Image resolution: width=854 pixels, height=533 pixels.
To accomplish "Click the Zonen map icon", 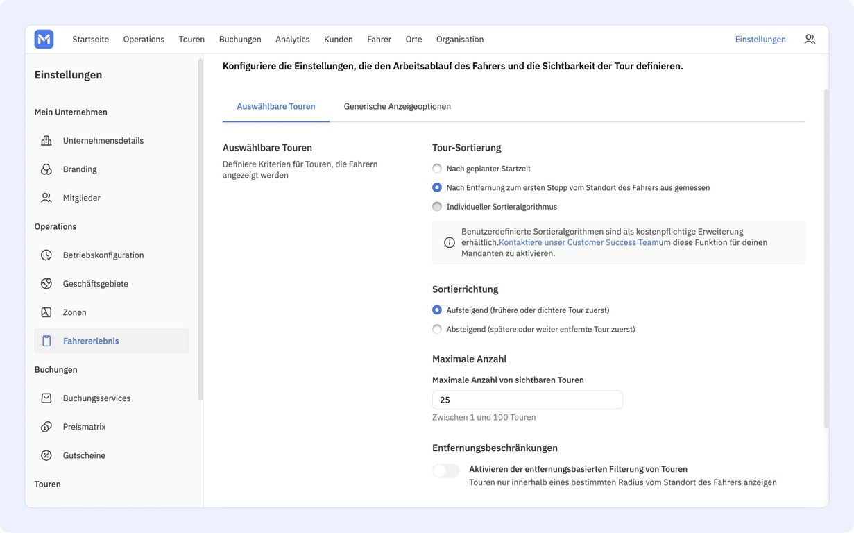I will click(x=46, y=312).
